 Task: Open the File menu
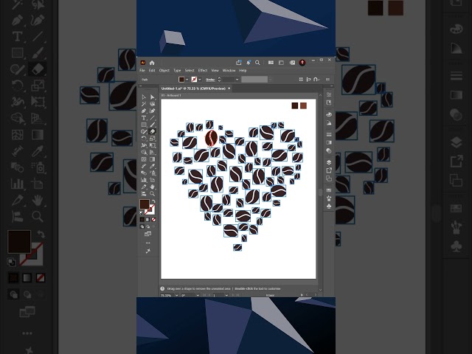(142, 71)
